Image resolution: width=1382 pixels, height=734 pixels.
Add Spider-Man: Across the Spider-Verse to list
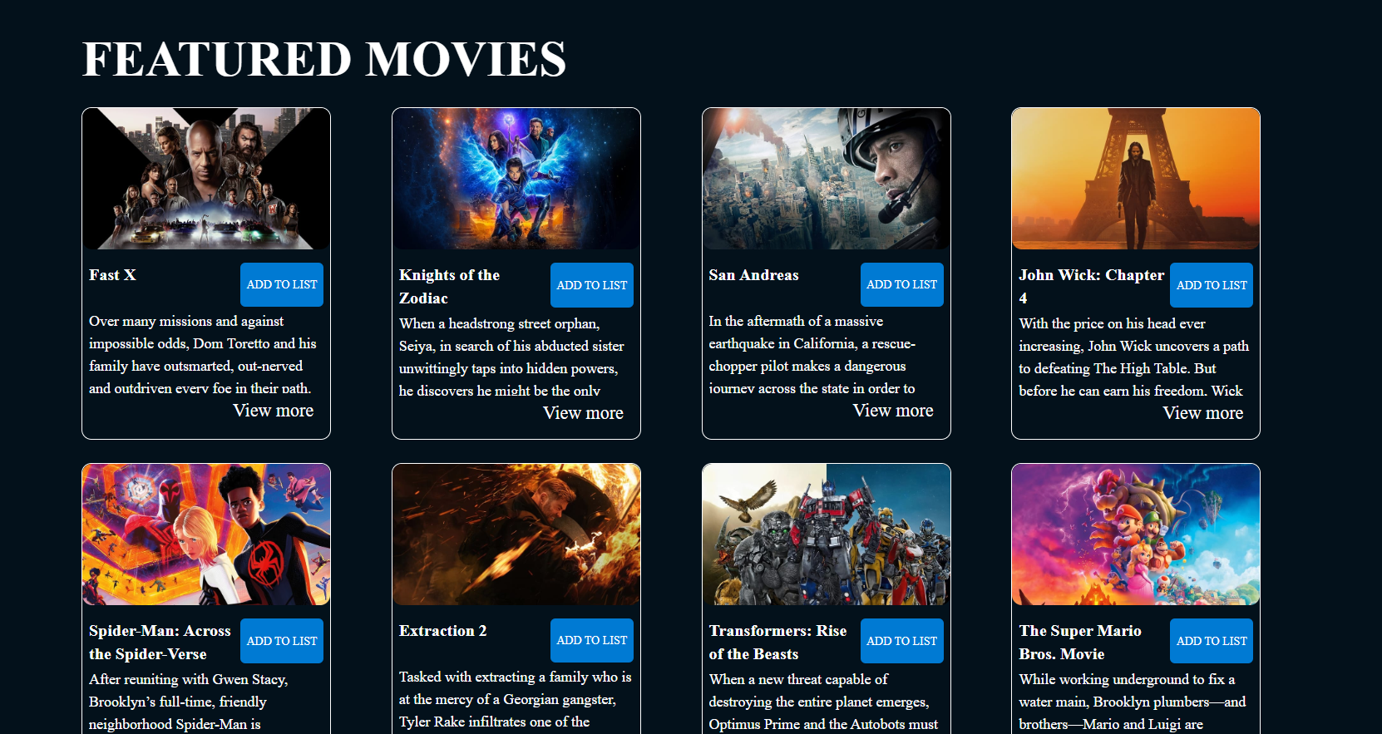282,641
